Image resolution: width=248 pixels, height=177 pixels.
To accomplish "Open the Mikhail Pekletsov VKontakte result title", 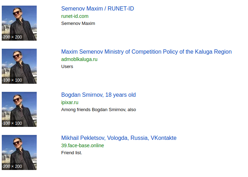I will tap(119, 138).
